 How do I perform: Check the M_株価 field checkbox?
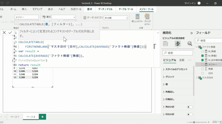coord(203,51)
